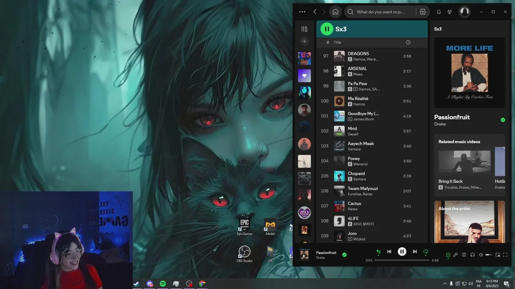515x289 pixels.
Task: Open the Queue icon
Action: point(464,254)
